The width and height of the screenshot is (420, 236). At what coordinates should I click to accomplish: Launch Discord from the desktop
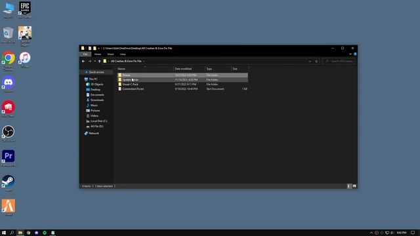(x=9, y=85)
